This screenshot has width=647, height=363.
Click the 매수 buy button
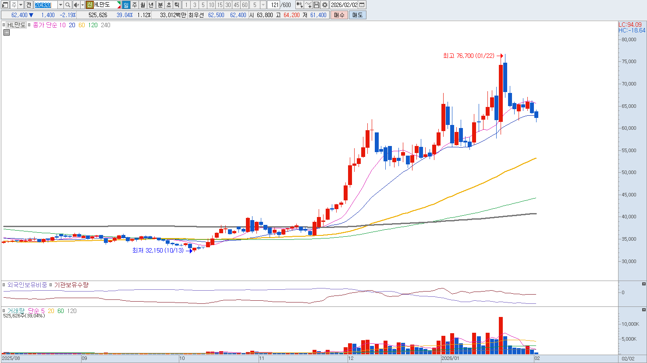pyautogui.click(x=339, y=15)
